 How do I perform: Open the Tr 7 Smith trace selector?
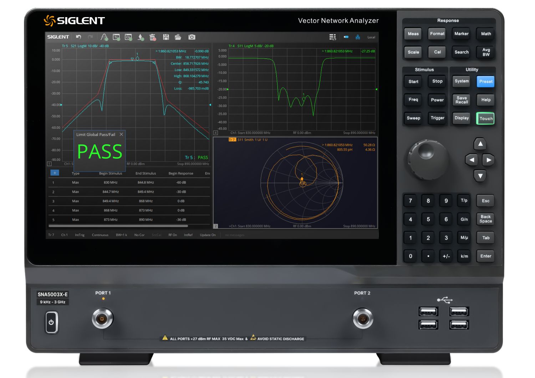[x=233, y=139]
